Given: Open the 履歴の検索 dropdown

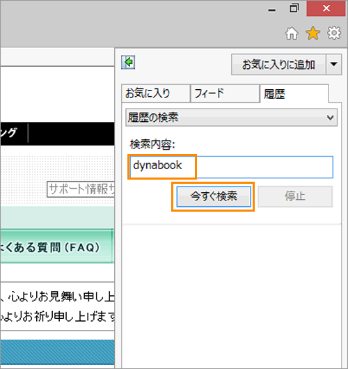Looking at the screenshot, I should [x=231, y=117].
